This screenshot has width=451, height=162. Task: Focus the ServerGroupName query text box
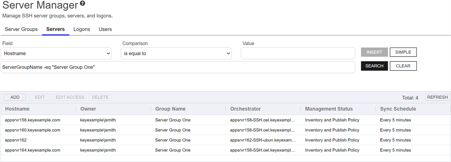point(178,67)
